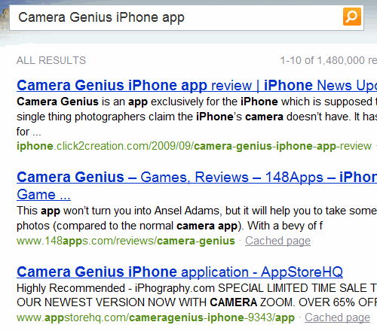Click snippet text starting 'This app won't turn'

(x=197, y=218)
